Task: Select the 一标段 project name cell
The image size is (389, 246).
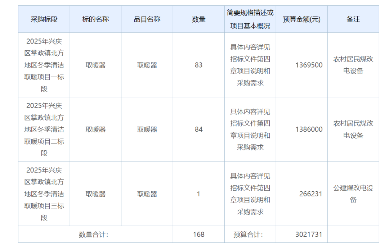Action: click(x=44, y=65)
